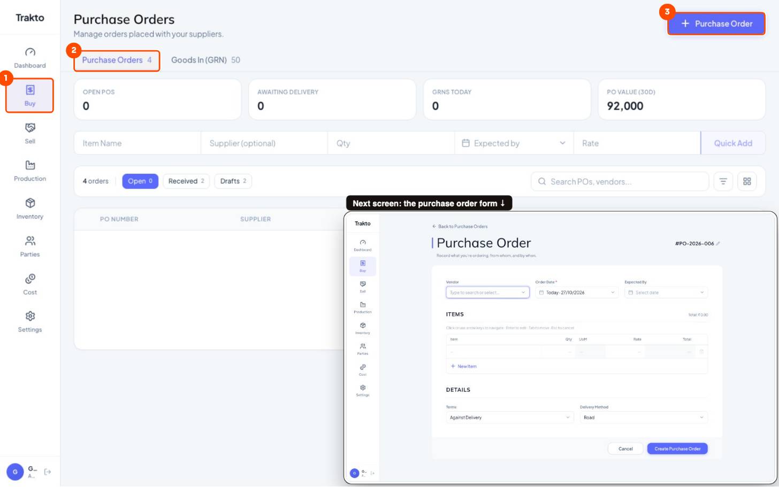
Task: Click the pencil icon beside #PO-2026-006
Action: [718, 243]
